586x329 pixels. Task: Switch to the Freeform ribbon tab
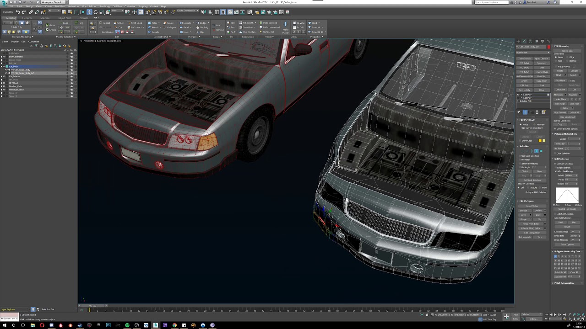27,18
